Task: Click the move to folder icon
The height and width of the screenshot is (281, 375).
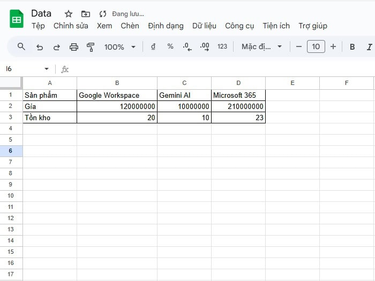Action: tap(86, 14)
